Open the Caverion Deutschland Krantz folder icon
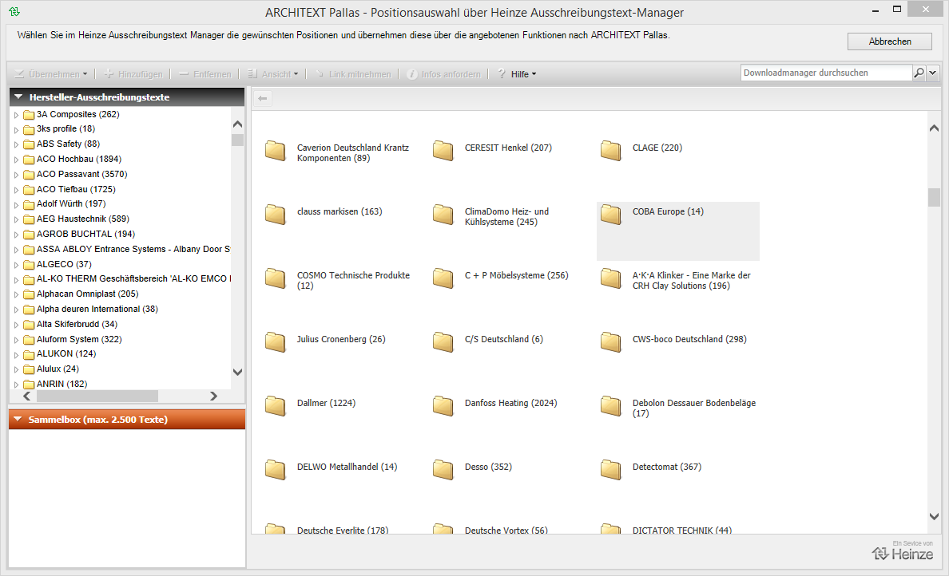The height and width of the screenshot is (576, 949). 276,151
